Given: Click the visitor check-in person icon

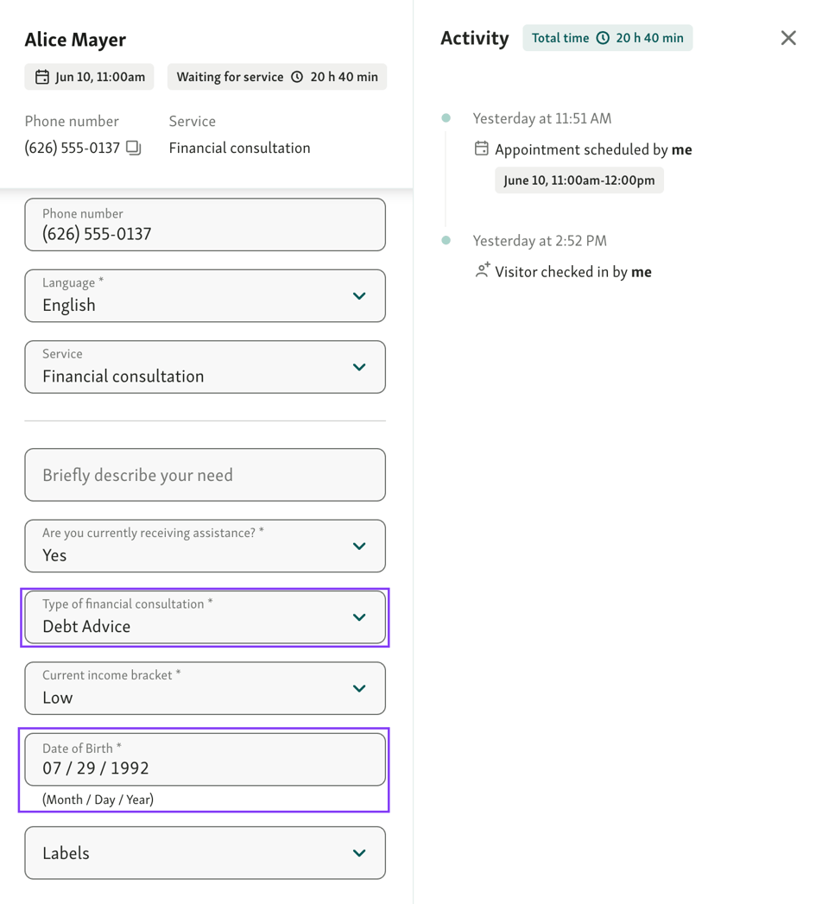Looking at the screenshot, I should (x=482, y=270).
